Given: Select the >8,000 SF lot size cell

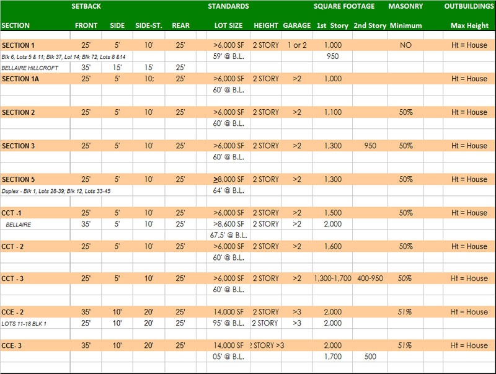Looking at the screenshot, I should (x=228, y=179).
